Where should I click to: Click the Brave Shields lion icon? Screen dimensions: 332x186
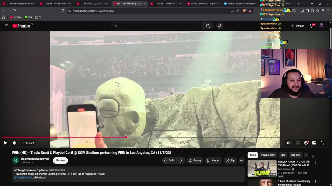[244, 11]
